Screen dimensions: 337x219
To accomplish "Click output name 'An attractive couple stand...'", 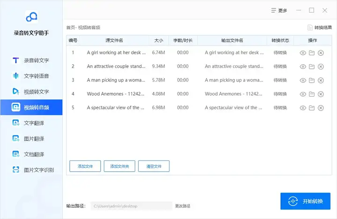I will coord(234,66).
